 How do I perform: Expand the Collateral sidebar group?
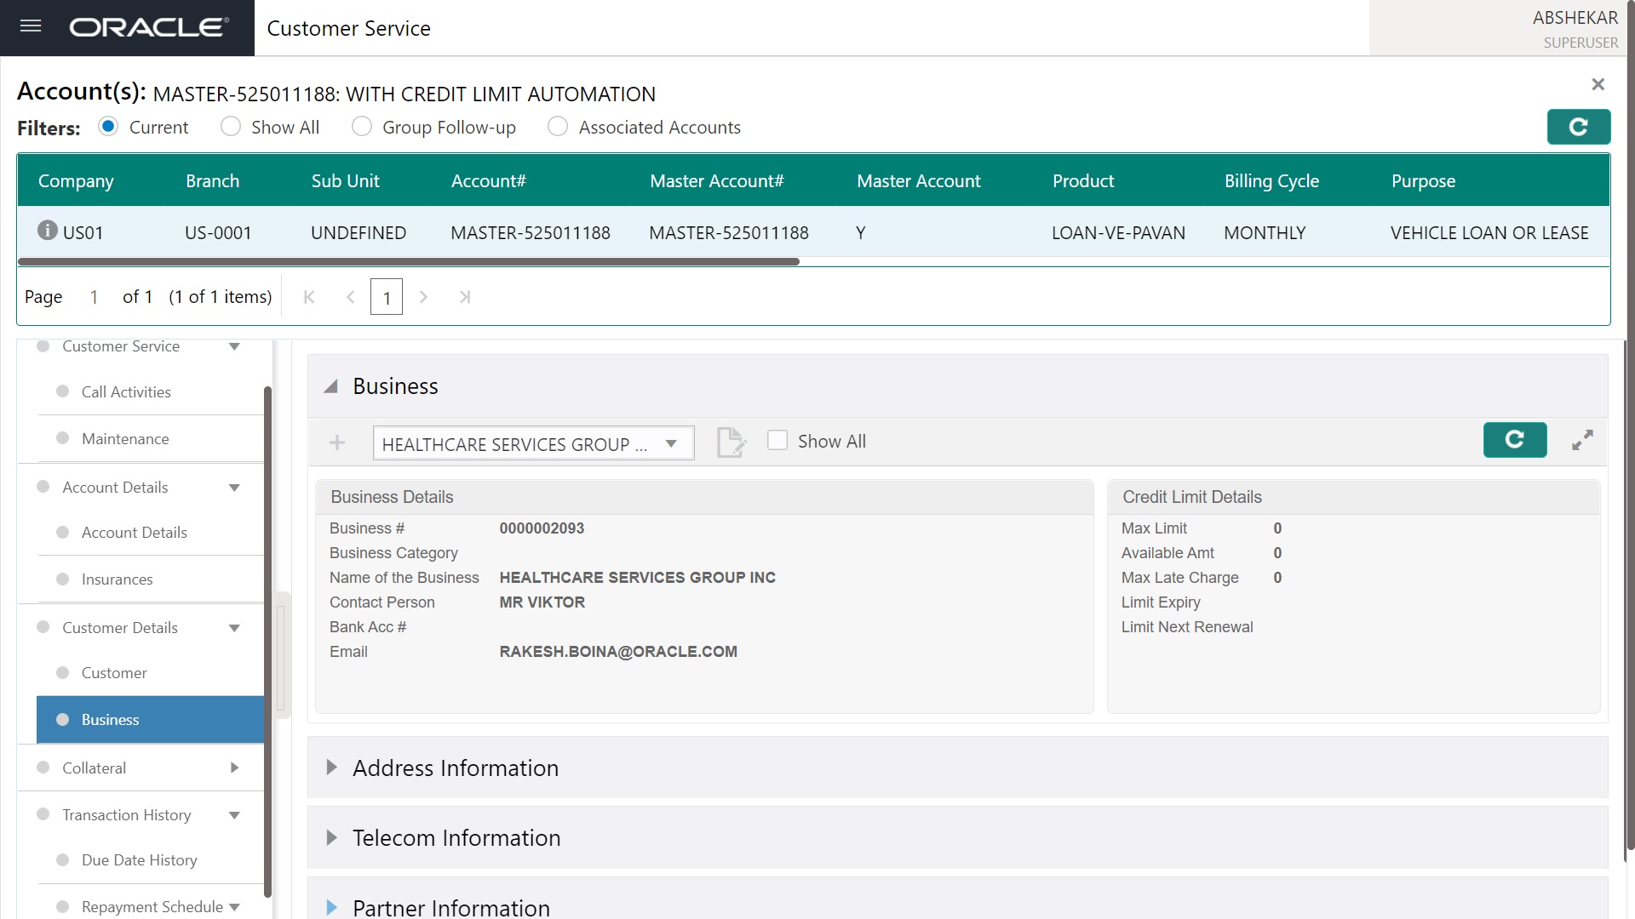pos(234,768)
